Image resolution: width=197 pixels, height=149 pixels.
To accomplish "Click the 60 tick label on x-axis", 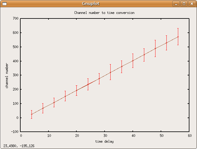I will point(189,136).
